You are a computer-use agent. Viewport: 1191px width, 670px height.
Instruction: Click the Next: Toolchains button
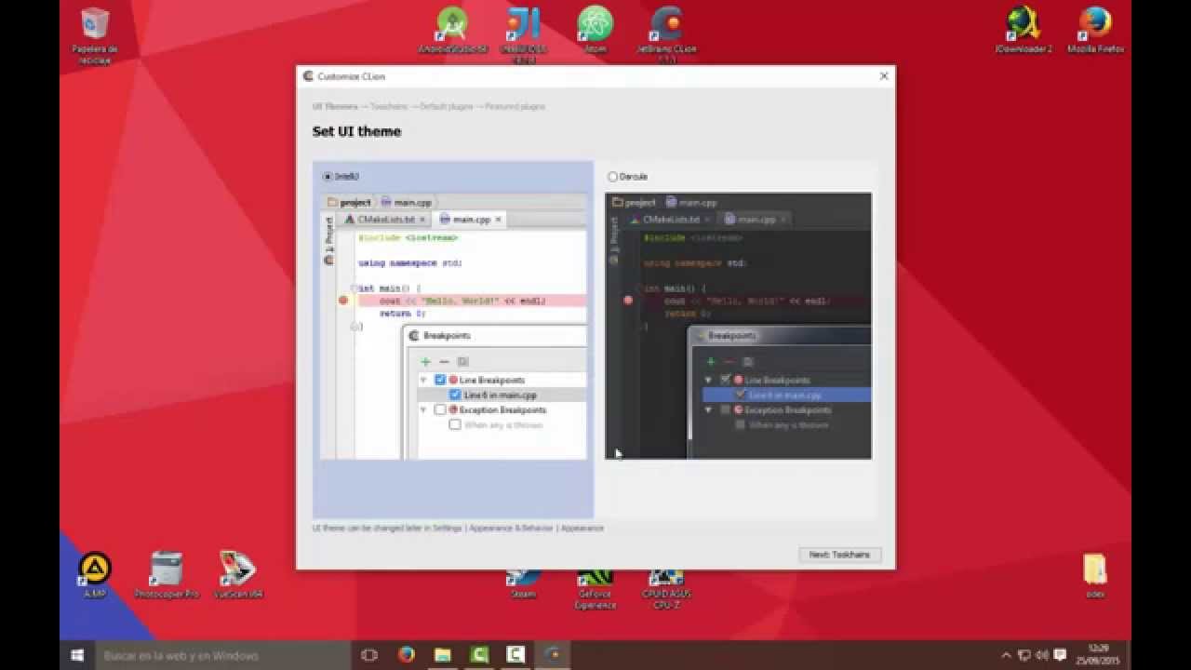pos(839,555)
